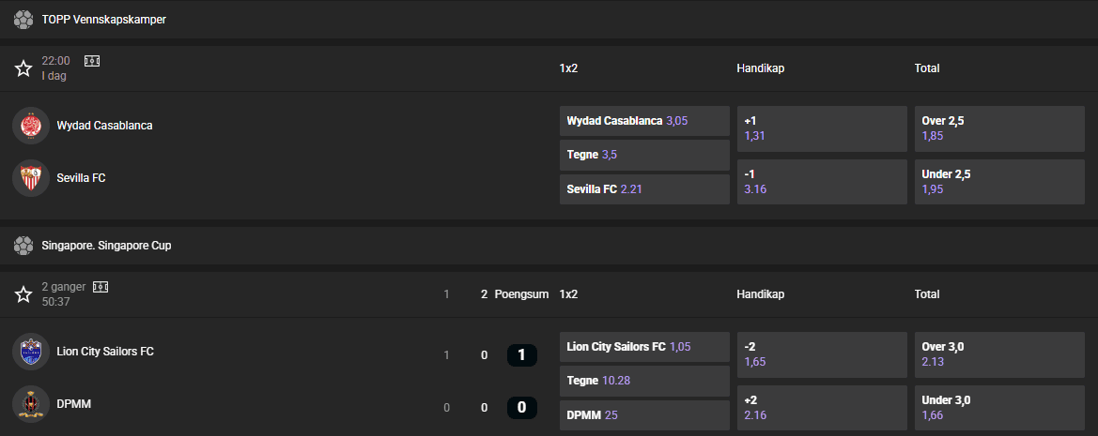The width and height of the screenshot is (1098, 436).
Task: Click Handikap header of Singapore Cup match
Action: click(x=761, y=294)
